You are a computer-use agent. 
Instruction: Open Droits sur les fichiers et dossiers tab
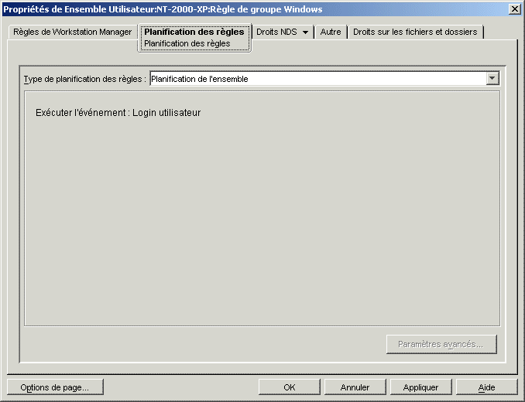(x=415, y=32)
